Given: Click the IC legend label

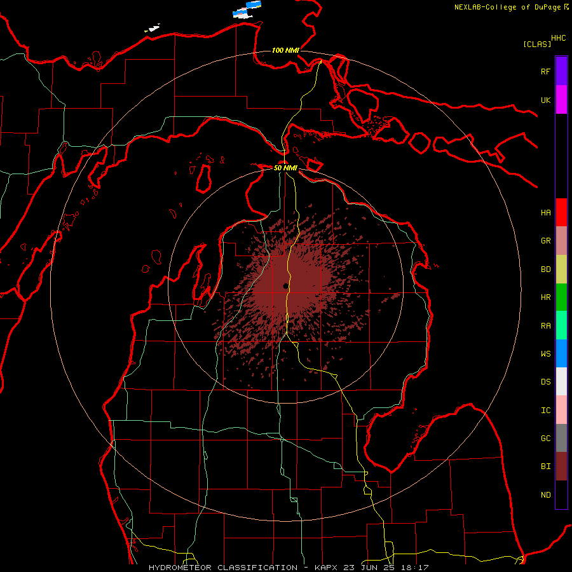Looking at the screenshot, I should tap(545, 411).
